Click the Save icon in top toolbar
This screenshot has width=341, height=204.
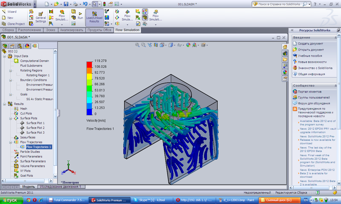coord(66,4)
